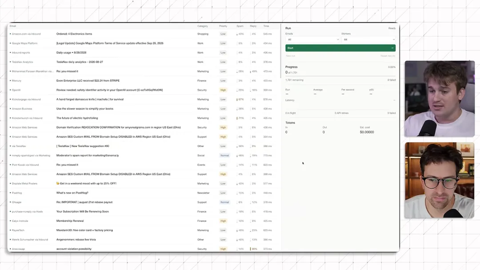Click the New run link
The image size is (480, 270).
[x=291, y=56]
